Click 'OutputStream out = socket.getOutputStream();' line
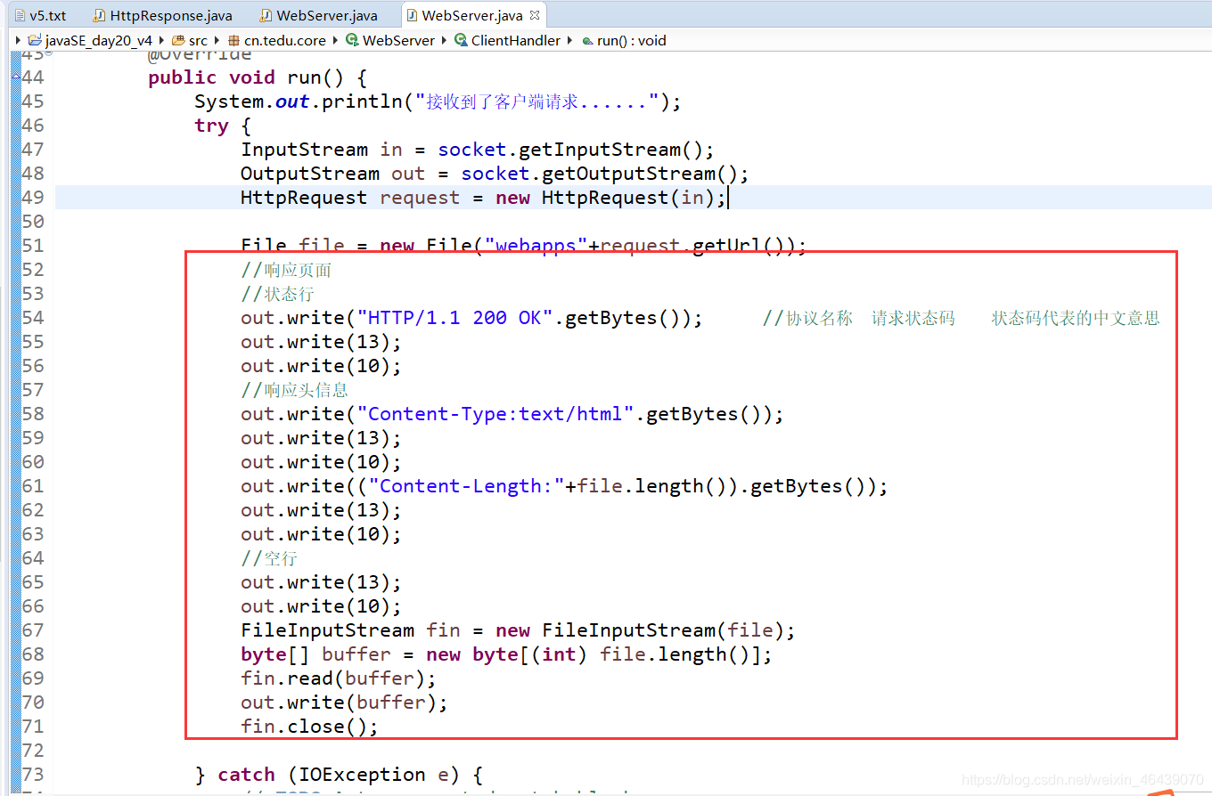The width and height of the screenshot is (1212, 796). point(495,174)
